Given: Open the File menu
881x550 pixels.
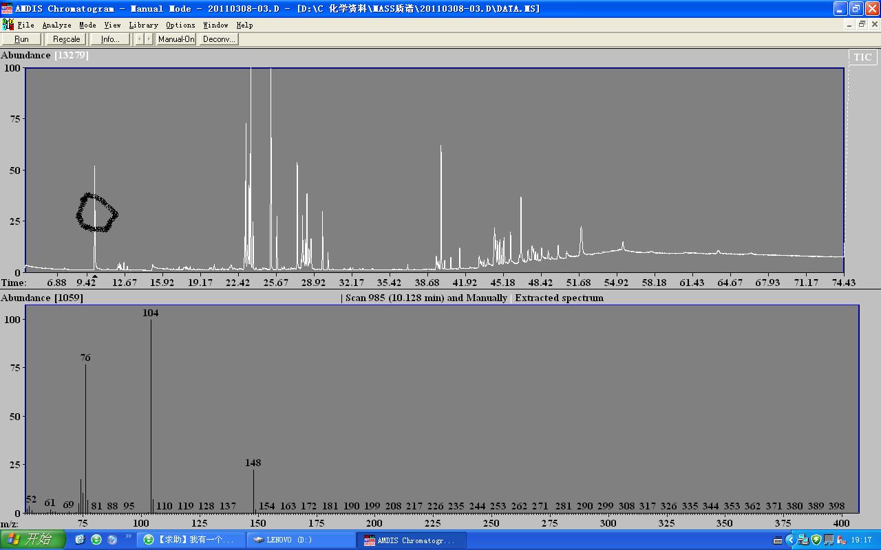Looking at the screenshot, I should (x=25, y=25).
